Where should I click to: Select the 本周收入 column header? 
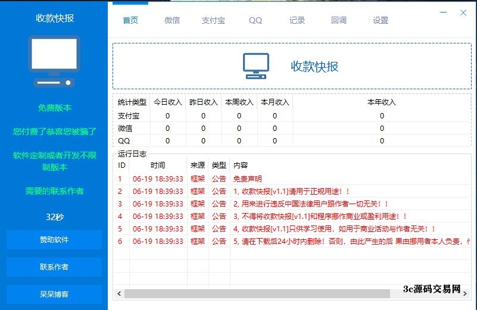point(239,102)
